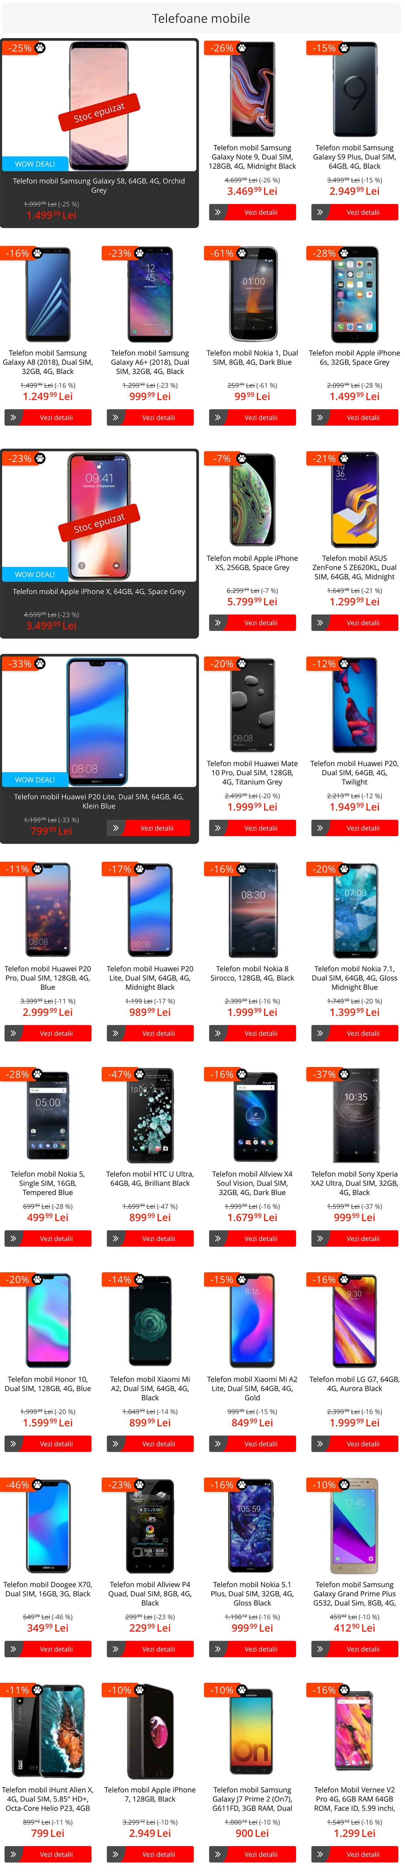Click chevron icon under Nokia 1 product

click(x=217, y=417)
